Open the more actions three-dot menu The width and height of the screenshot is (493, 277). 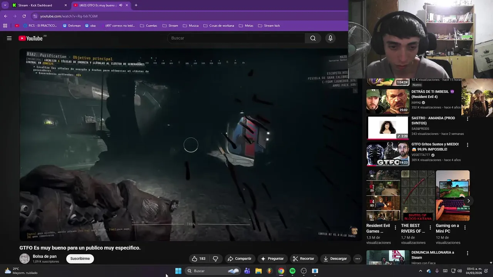pyautogui.click(x=357, y=259)
